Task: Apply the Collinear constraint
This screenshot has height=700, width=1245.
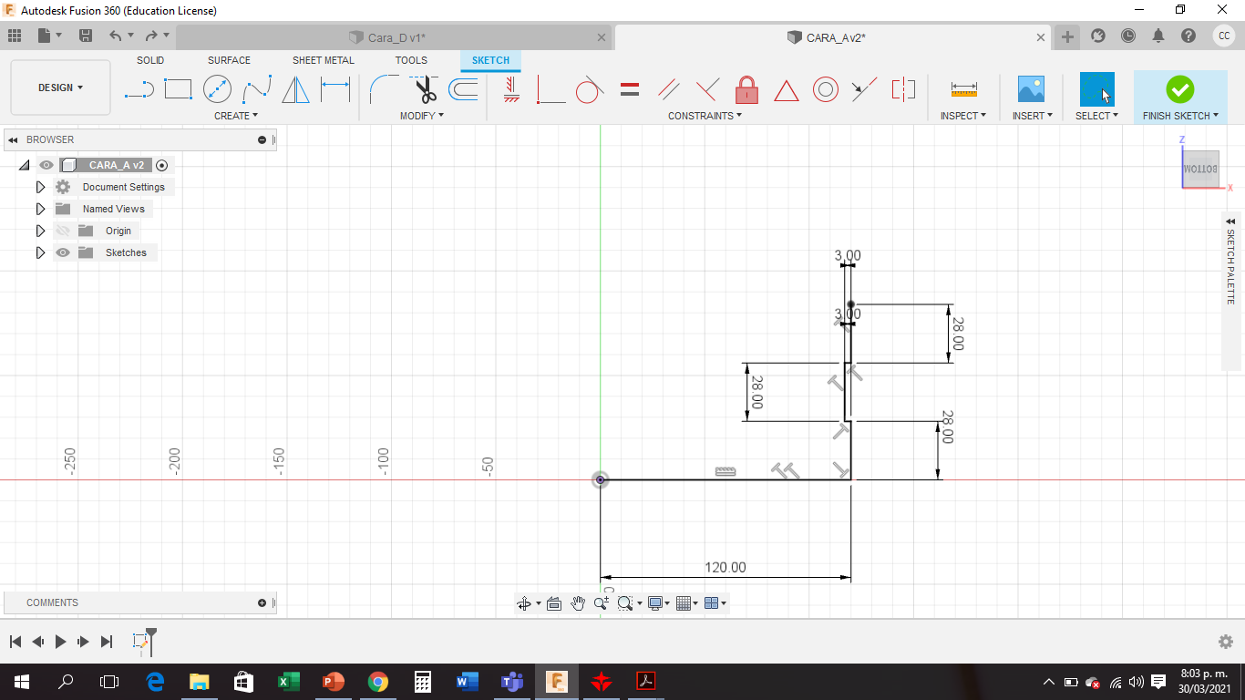Action: tap(864, 89)
